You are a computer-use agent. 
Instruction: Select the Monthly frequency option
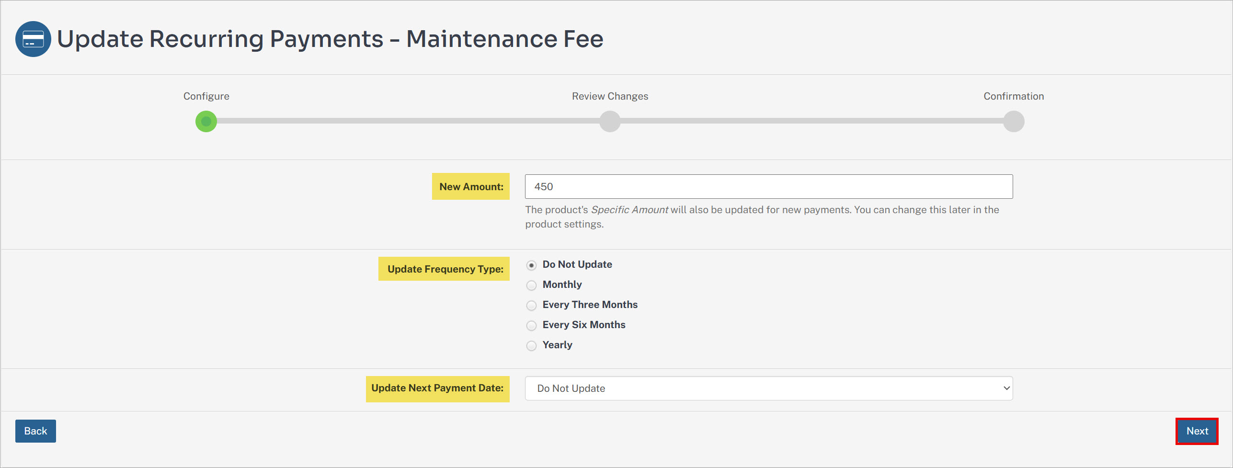(531, 285)
